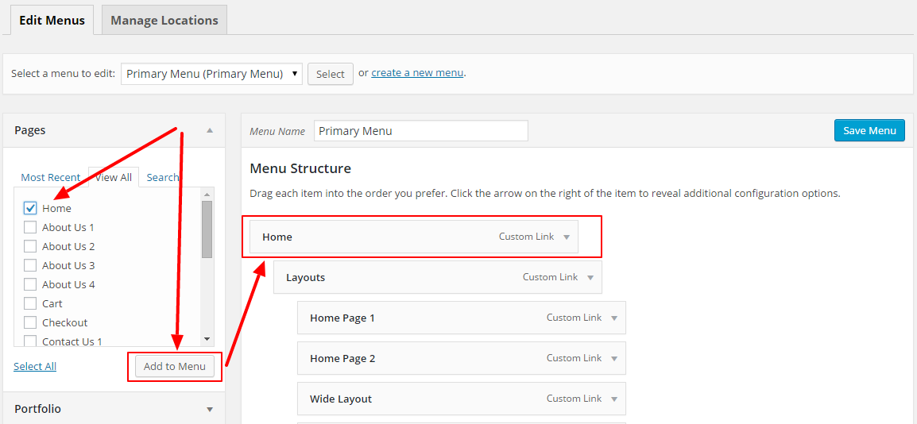Show Wide Layout item options
Viewport: 917px width, 424px height.
coord(614,399)
